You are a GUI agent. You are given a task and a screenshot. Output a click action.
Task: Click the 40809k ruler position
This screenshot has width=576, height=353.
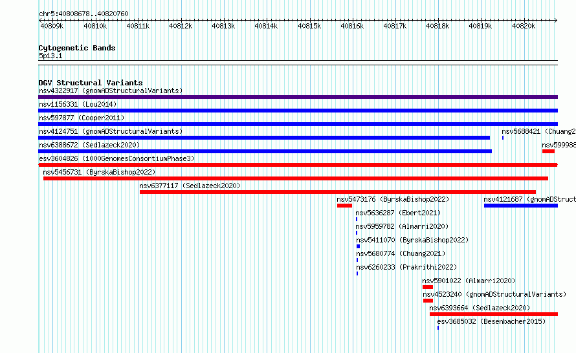[x=52, y=26]
